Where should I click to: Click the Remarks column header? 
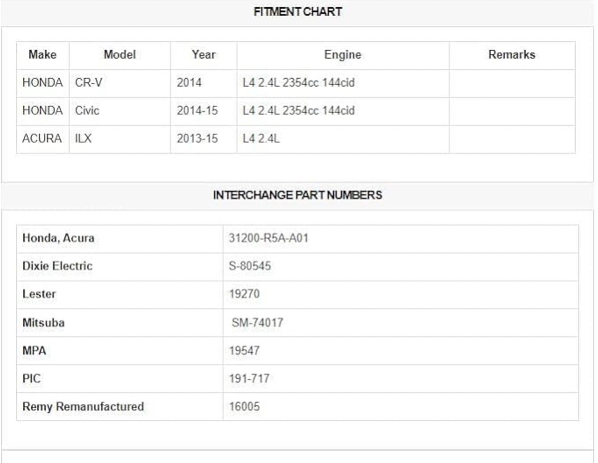tap(512, 55)
